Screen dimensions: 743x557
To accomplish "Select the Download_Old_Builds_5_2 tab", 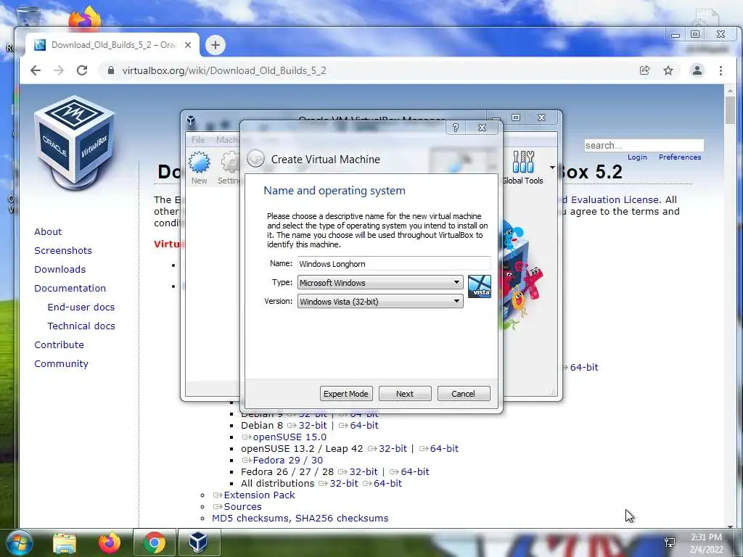I will [112, 45].
